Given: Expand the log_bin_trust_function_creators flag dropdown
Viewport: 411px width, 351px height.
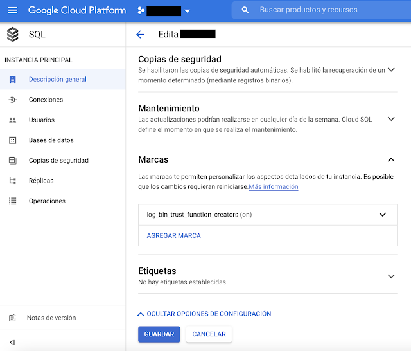Looking at the screenshot, I should (x=383, y=215).
